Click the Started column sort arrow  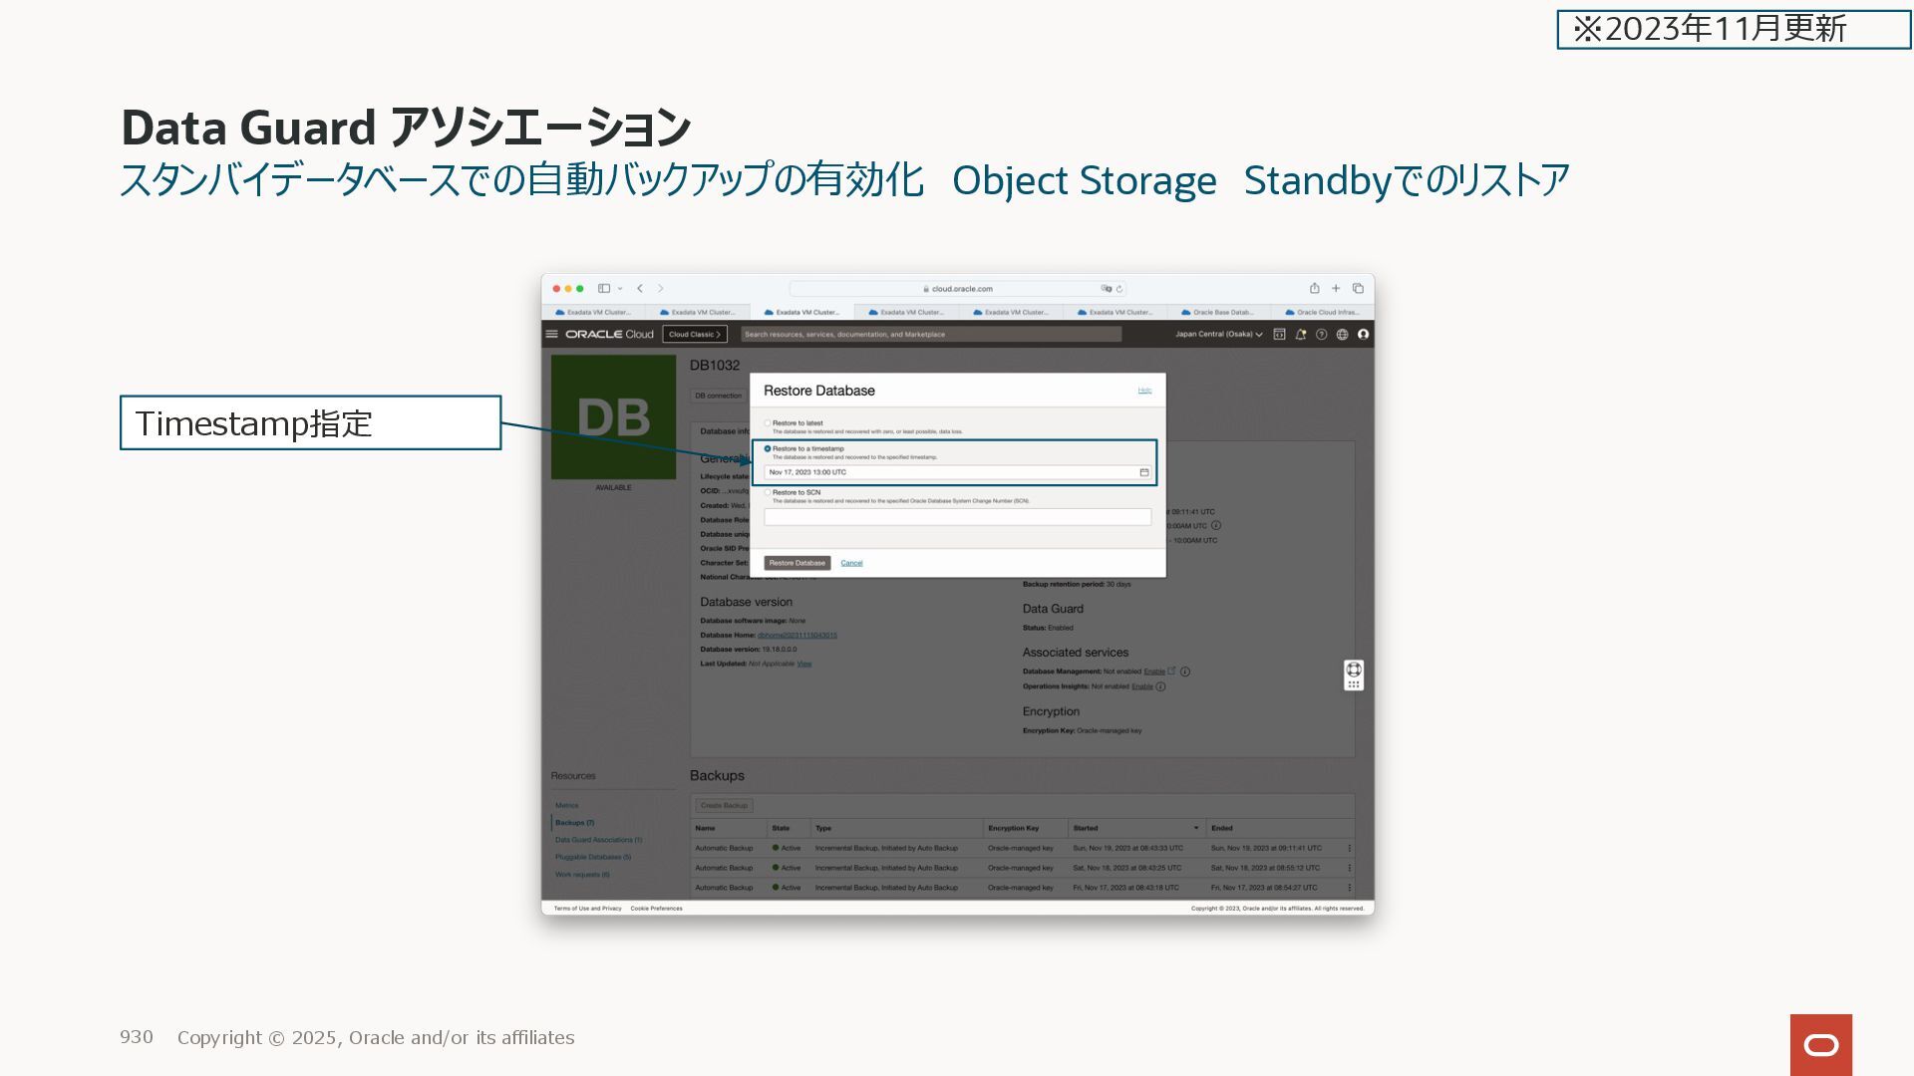tap(1196, 828)
